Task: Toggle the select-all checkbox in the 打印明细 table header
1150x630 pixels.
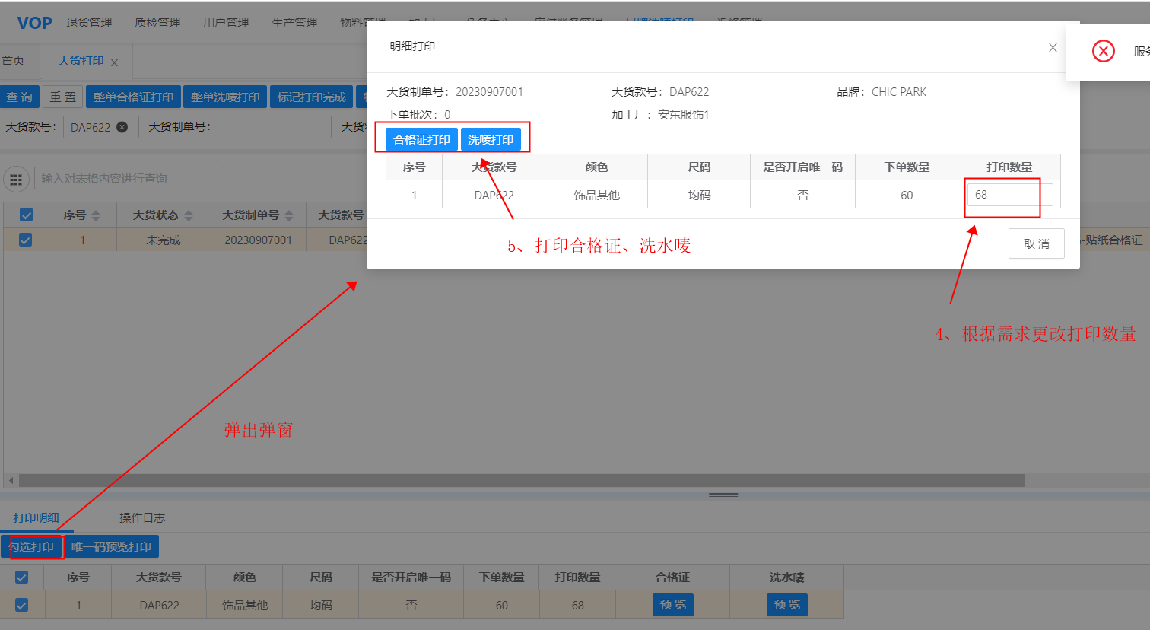Action: coord(22,577)
